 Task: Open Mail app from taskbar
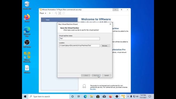tap(104, 97)
